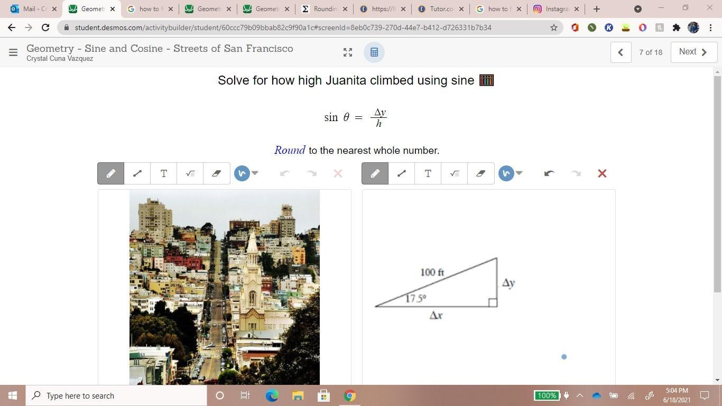Open the hamburger navigation menu

pyautogui.click(x=13, y=52)
